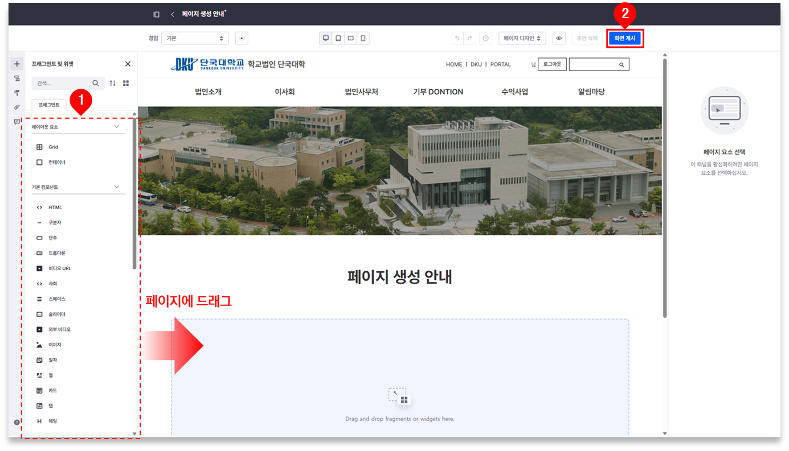Select the 프래그먼트 tab
789x451 pixels.
49,105
